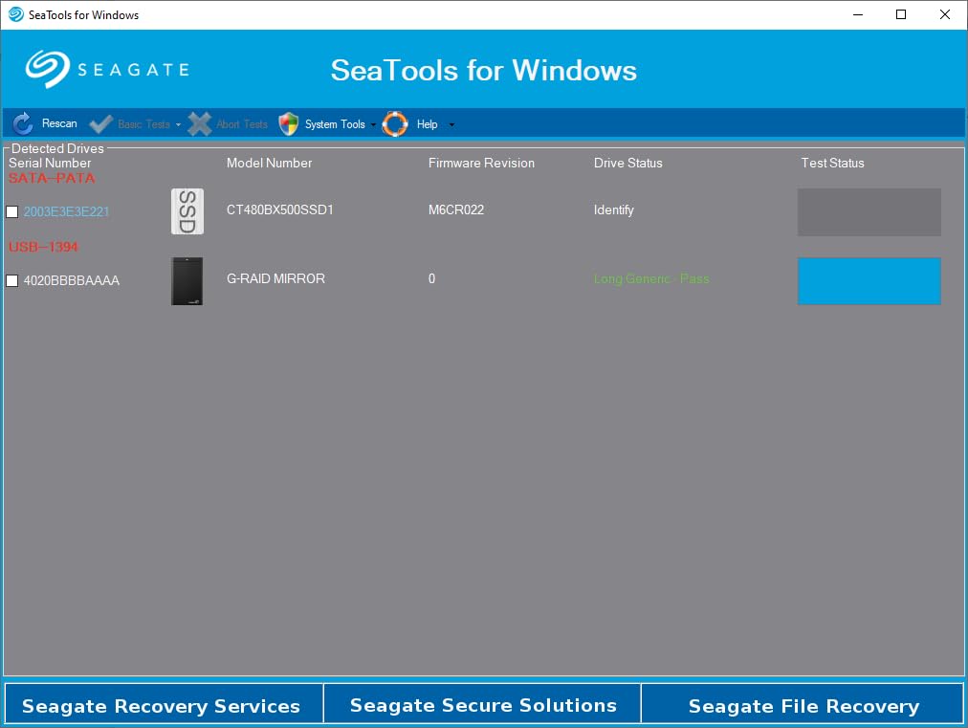Close the SeaTools window
Image resolution: width=968 pixels, height=728 pixels.
click(x=944, y=14)
